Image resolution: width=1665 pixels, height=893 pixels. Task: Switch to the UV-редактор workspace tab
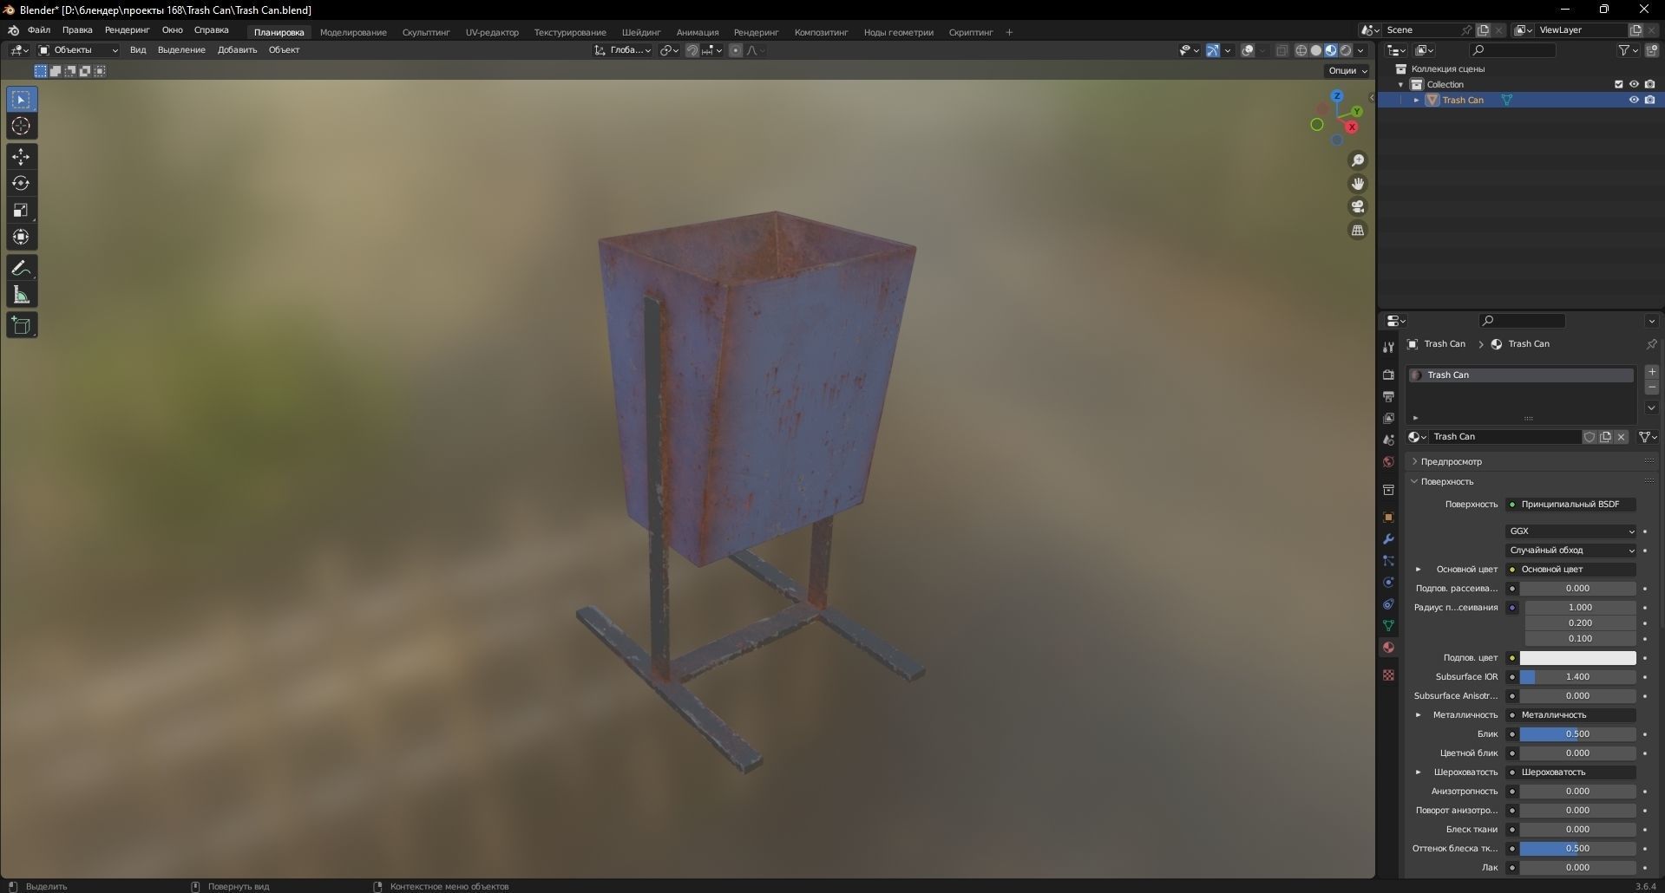tap(492, 32)
